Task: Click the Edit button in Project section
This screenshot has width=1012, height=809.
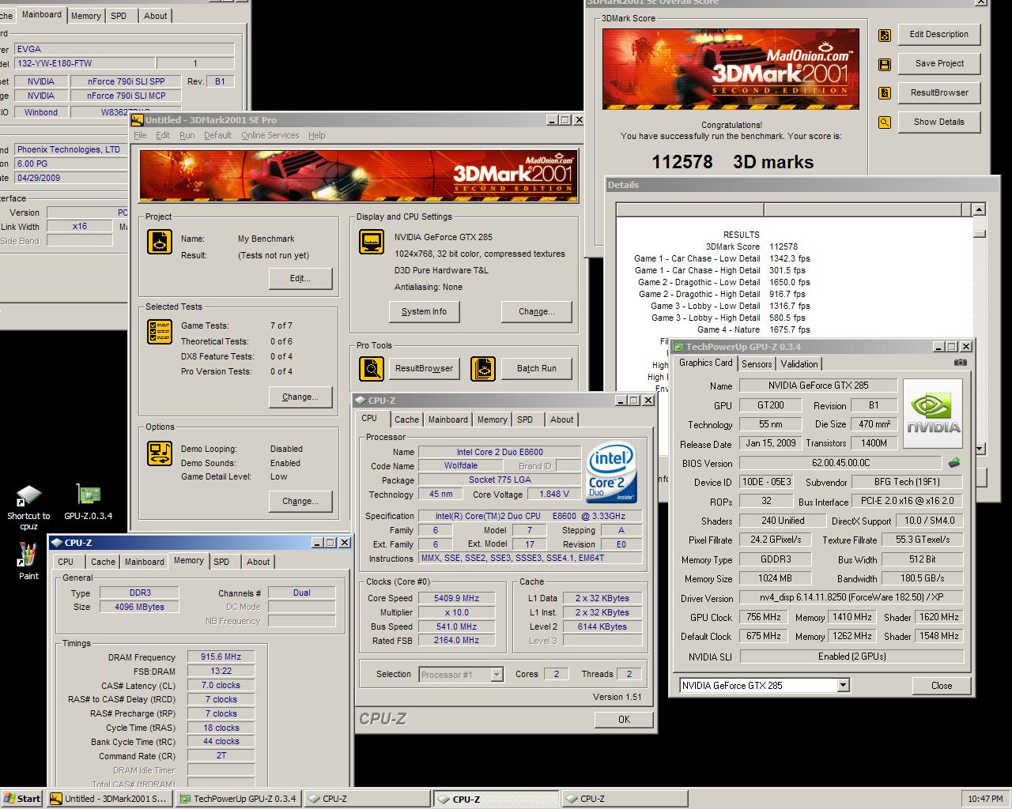Action: point(300,278)
